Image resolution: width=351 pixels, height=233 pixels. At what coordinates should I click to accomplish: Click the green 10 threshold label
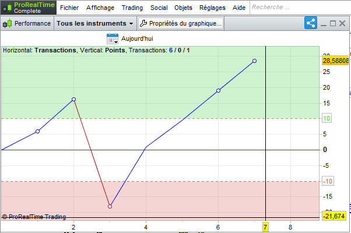coord(327,118)
